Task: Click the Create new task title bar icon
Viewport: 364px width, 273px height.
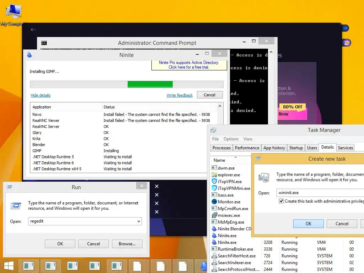Action: tap(258, 159)
